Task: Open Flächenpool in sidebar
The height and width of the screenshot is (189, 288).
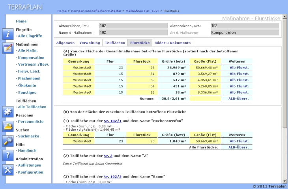Action: 29,78
